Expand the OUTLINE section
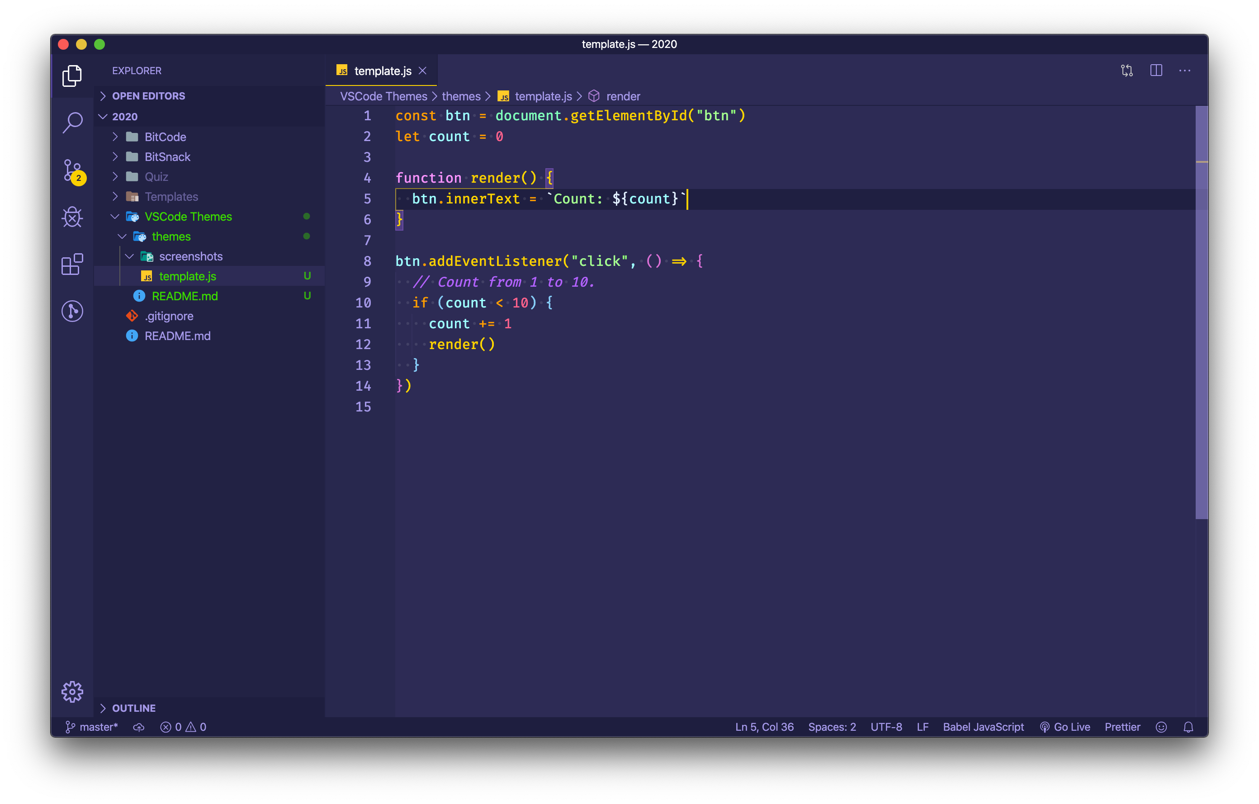The image size is (1259, 804). 134,708
